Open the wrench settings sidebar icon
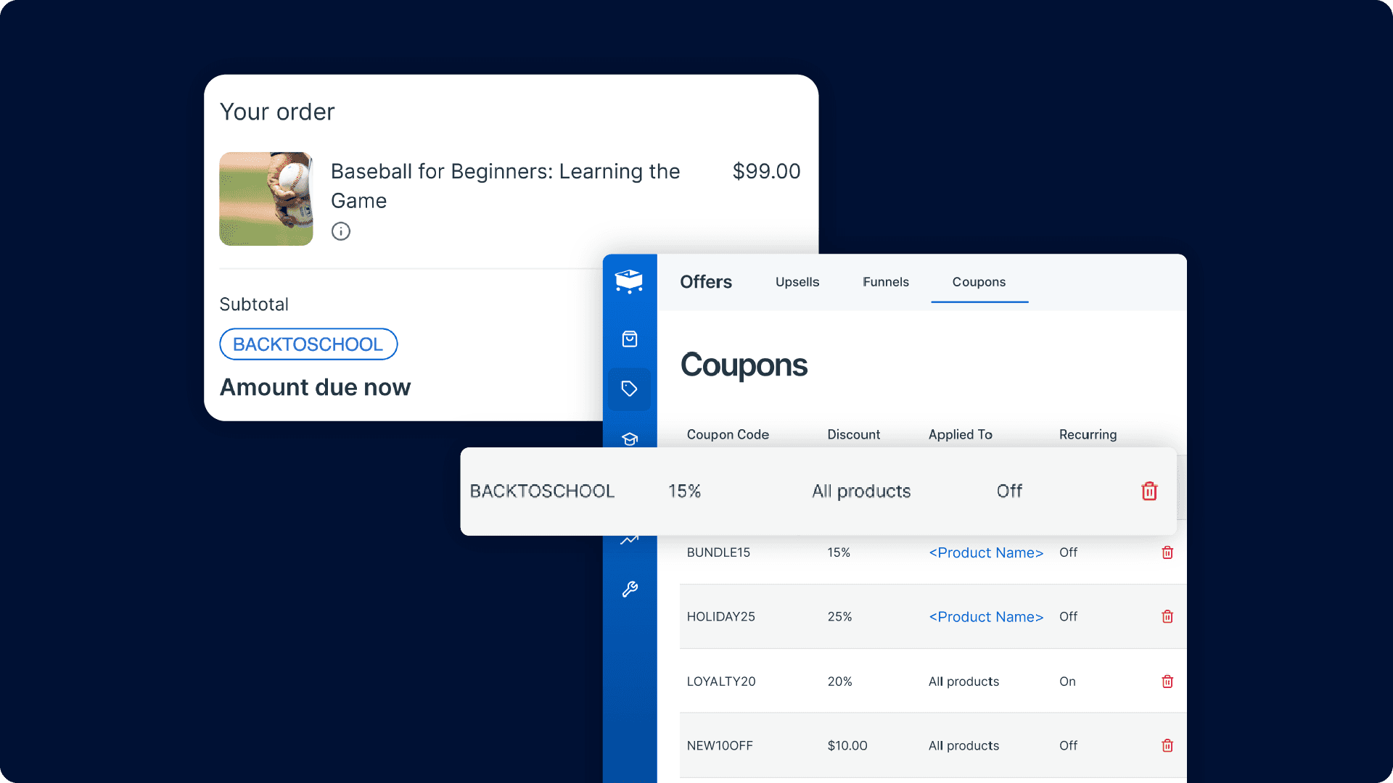The width and height of the screenshot is (1393, 783). pyautogui.click(x=629, y=589)
